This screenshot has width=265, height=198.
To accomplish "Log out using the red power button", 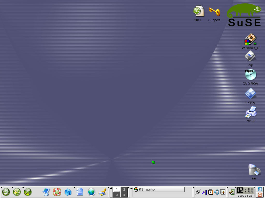I will [260, 195].
